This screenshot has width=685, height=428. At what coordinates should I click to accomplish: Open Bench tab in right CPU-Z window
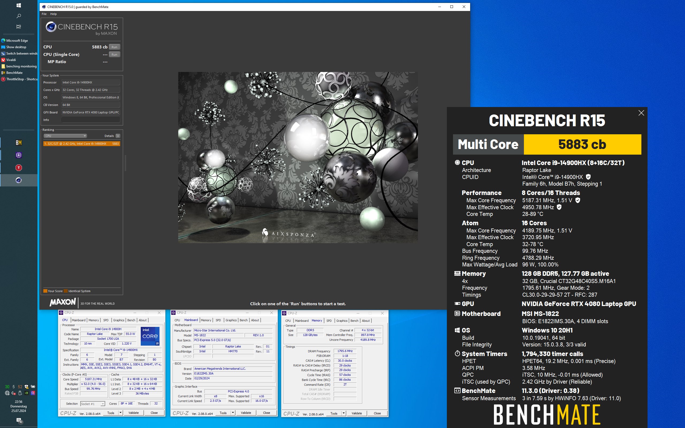[x=354, y=321]
